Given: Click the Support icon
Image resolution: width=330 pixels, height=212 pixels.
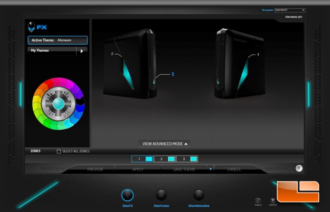Looking at the screenshot, I should coord(258,200).
